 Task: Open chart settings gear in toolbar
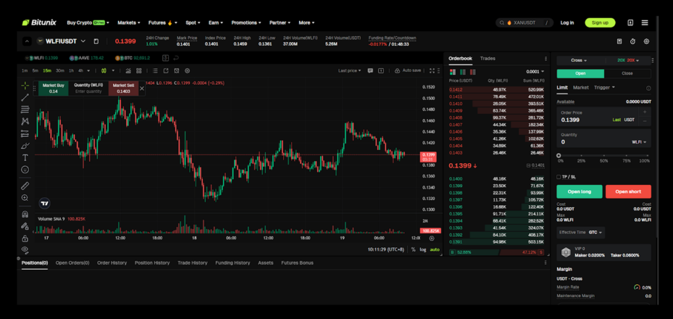pos(187,70)
